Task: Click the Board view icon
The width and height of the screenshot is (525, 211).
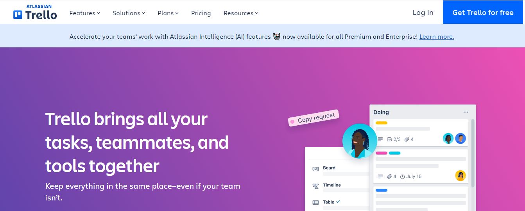Action: point(315,169)
